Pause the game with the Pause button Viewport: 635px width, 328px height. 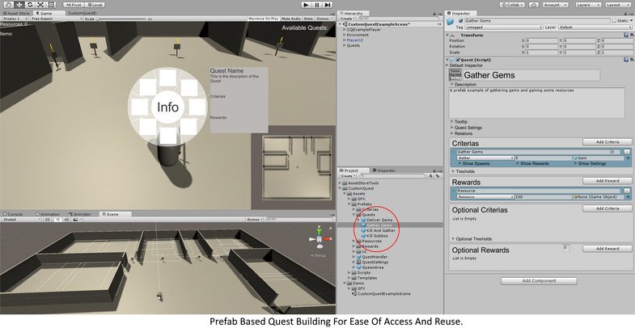coord(317,5)
